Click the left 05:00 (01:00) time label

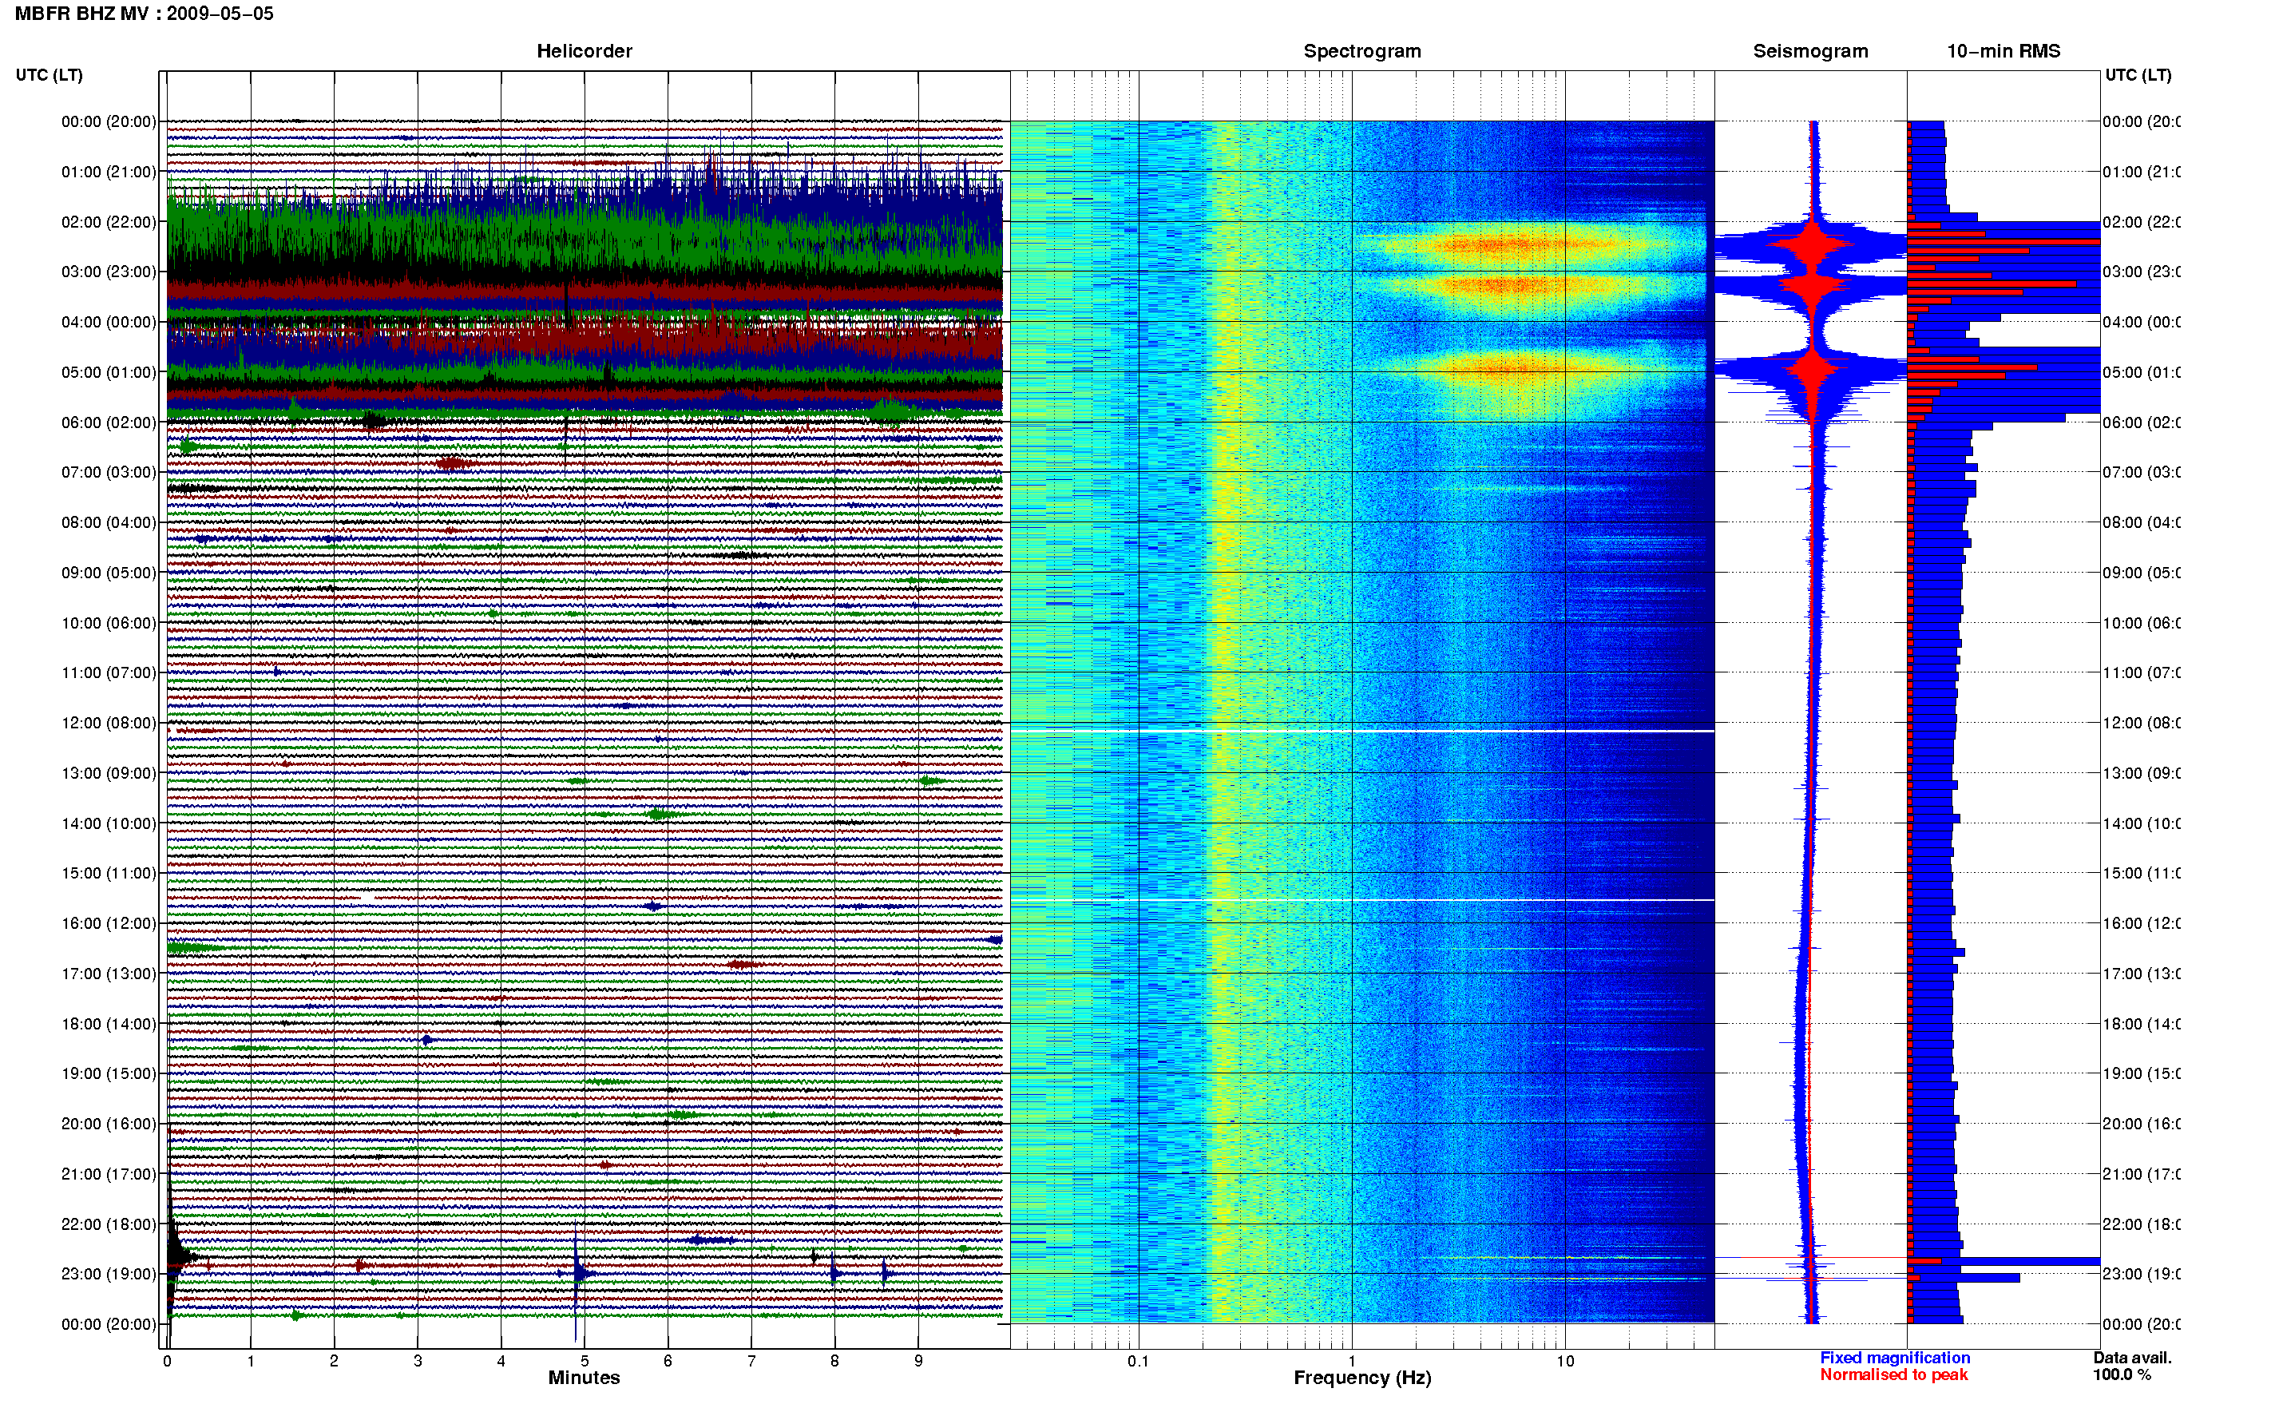coord(109,372)
